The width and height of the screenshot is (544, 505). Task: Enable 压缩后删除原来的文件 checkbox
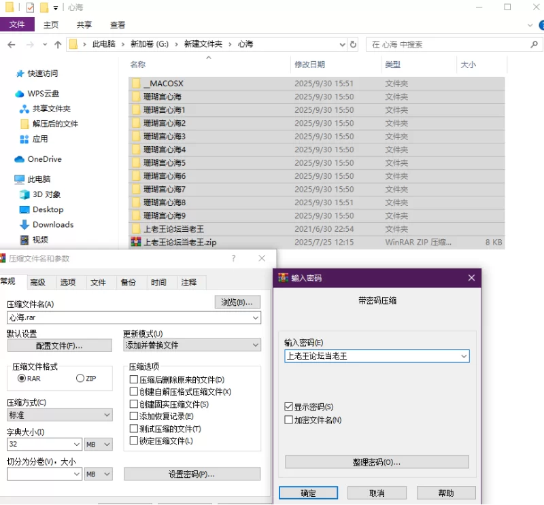tap(133, 380)
